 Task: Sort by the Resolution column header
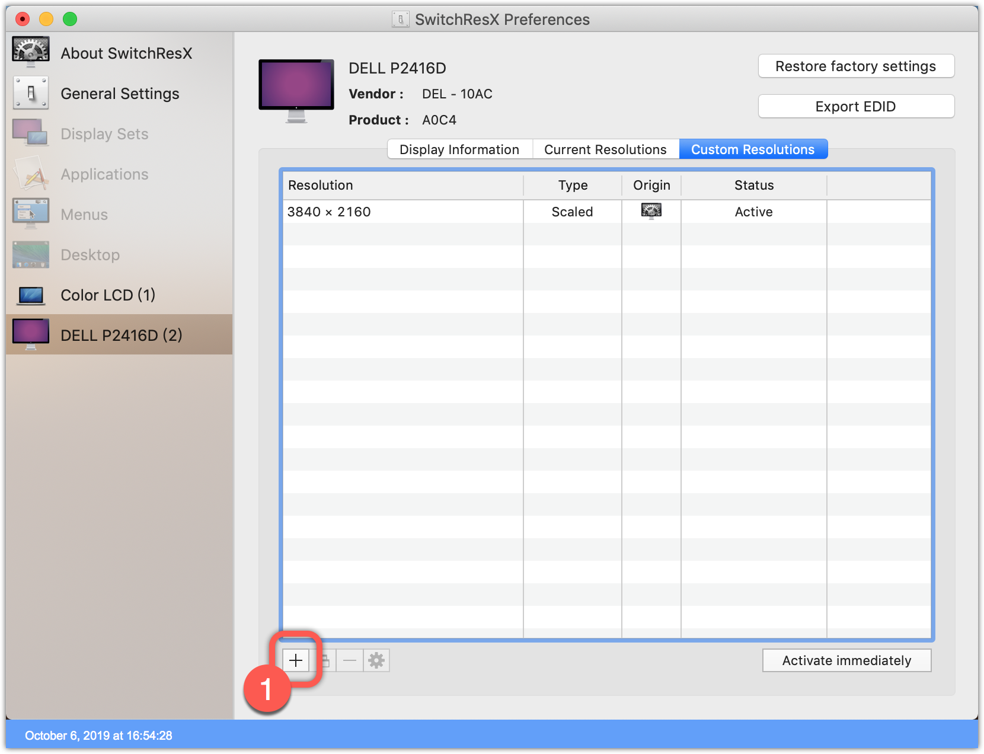pos(403,186)
